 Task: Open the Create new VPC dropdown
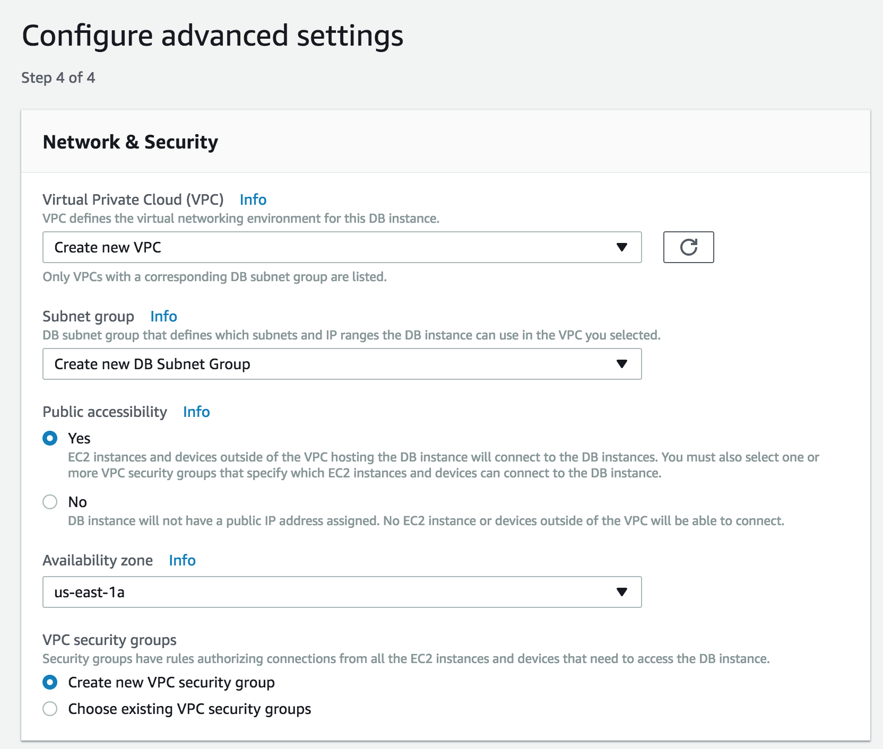point(342,247)
